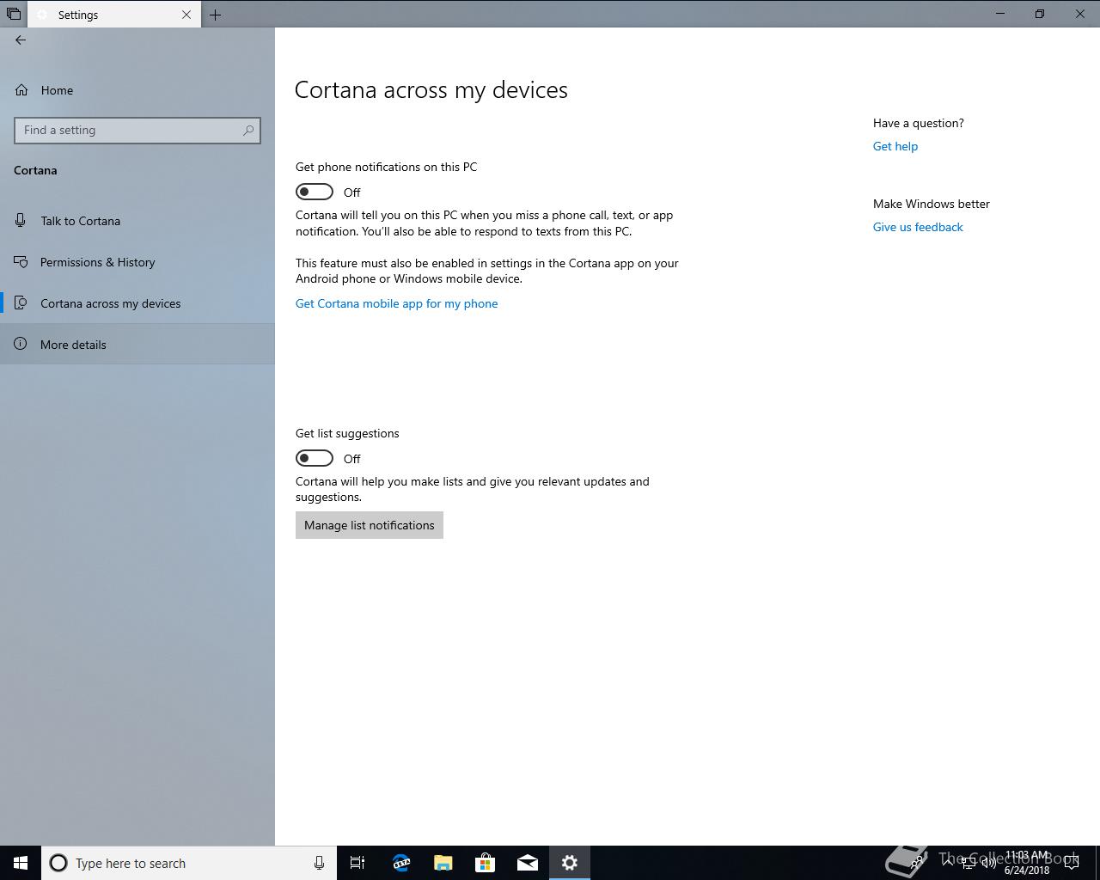
Task: Select the Settings tab
Action: (x=114, y=15)
